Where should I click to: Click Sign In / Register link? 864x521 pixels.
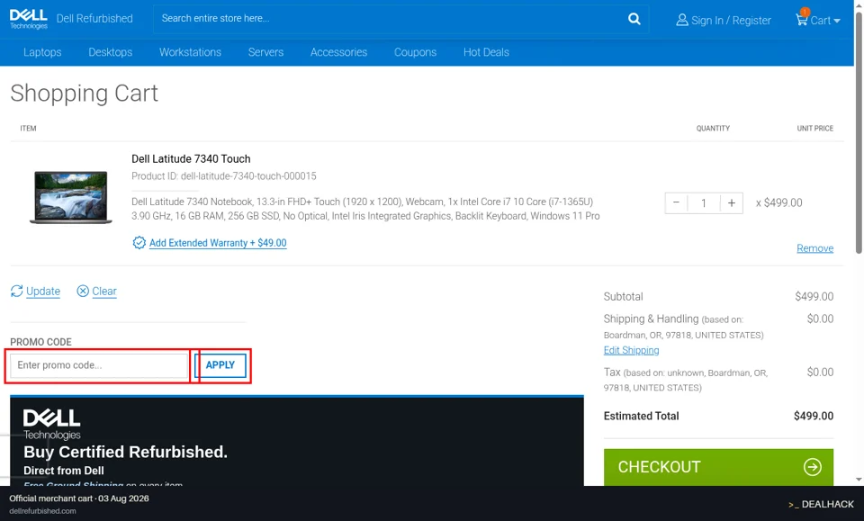(731, 21)
